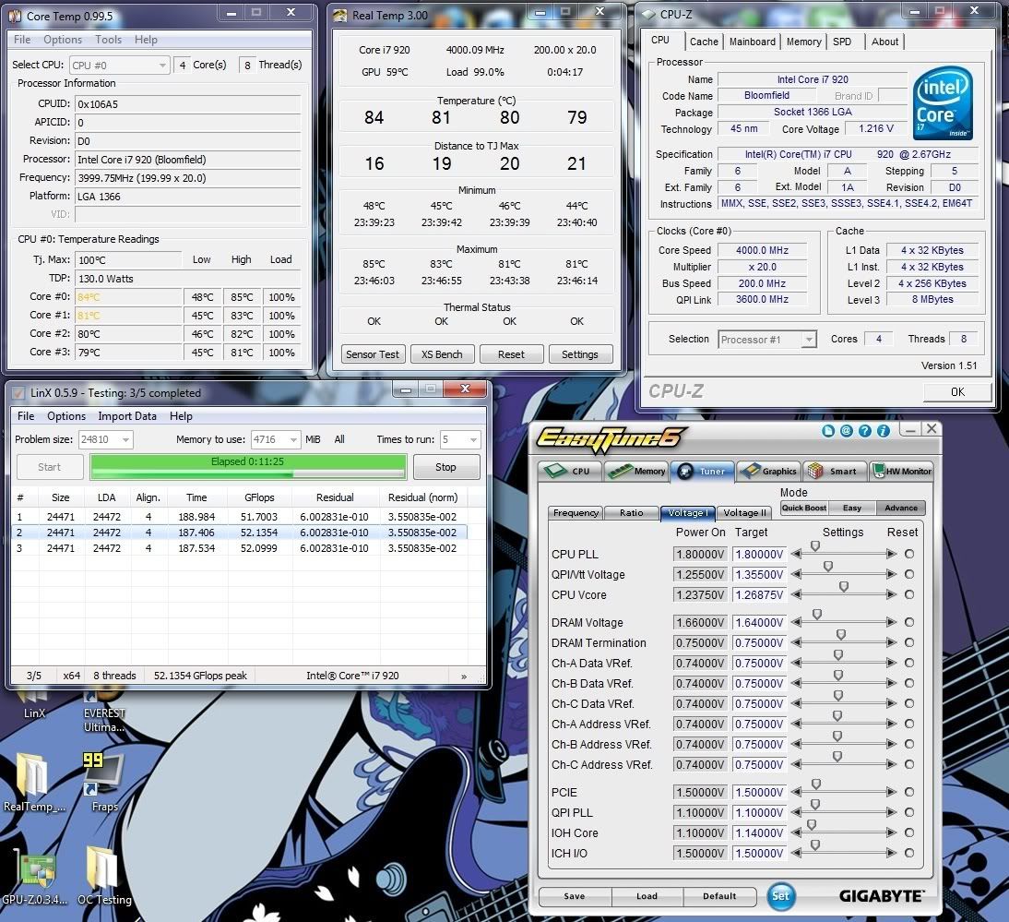This screenshot has height=922, width=1009.
Task: Click the @ icon in EasyTune6 header
Action: (x=846, y=431)
